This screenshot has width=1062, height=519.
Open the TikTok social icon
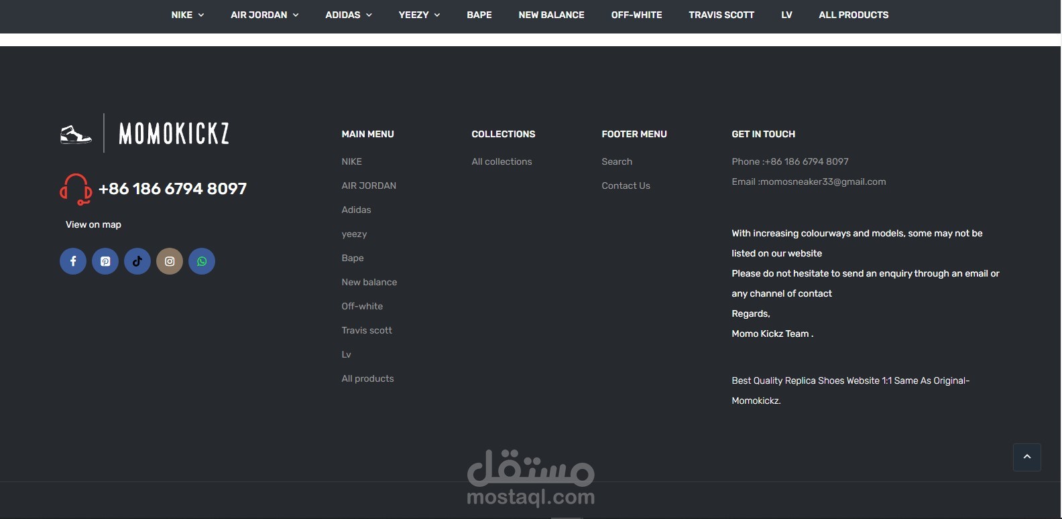(137, 261)
